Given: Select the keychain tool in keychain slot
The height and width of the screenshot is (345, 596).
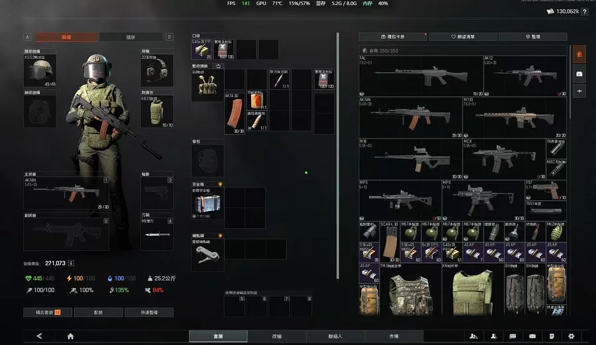Looking at the screenshot, I should coord(207,254).
